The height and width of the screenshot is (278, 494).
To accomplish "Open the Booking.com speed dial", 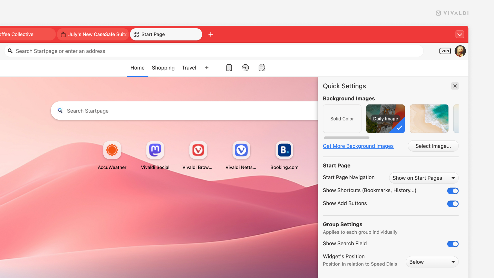I will pos(284,150).
